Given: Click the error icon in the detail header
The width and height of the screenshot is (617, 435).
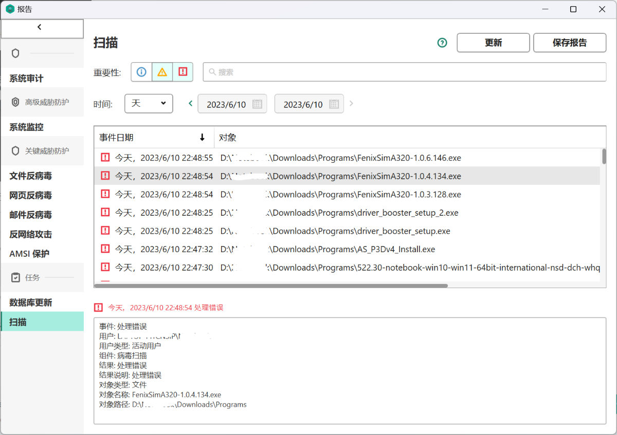Looking at the screenshot, I should click(x=98, y=308).
